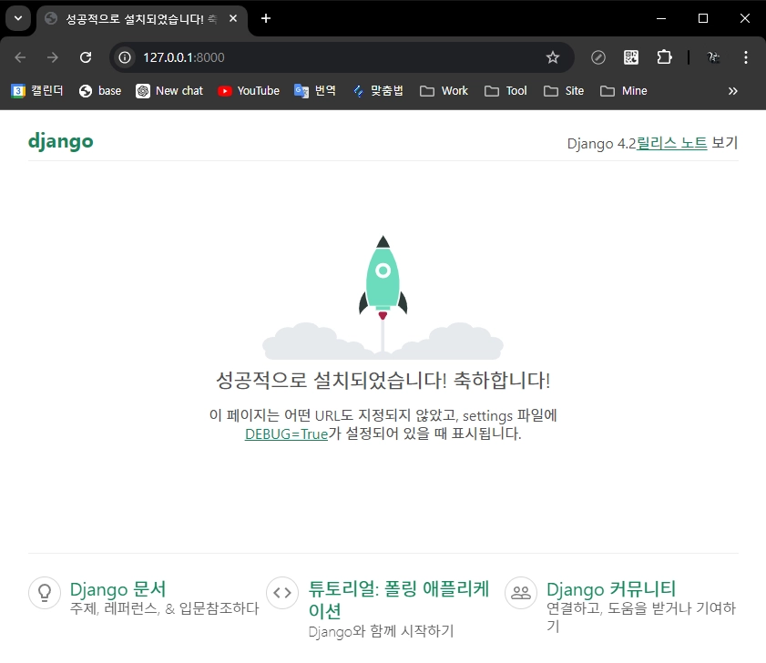Open the Django 커뮤니티 link
This screenshot has height=663, width=766.
610,589
